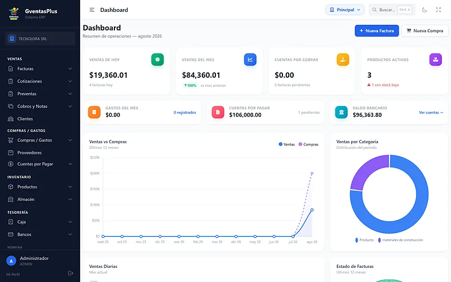451x282 pixels.
Task: Switch to dark mode with moon icon
Action: (425, 10)
